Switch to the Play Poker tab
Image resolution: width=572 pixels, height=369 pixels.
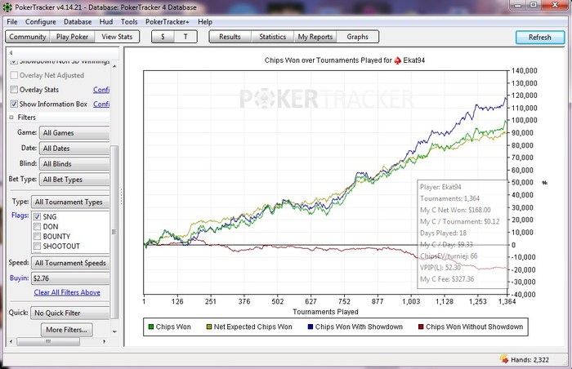coord(72,37)
